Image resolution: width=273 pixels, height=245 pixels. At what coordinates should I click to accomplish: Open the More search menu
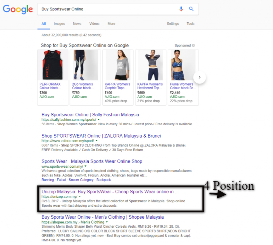(111, 24)
